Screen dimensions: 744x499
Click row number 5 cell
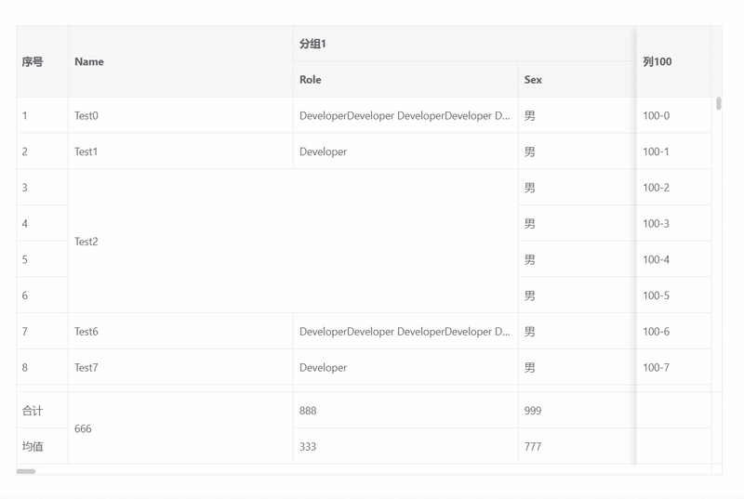(42, 259)
